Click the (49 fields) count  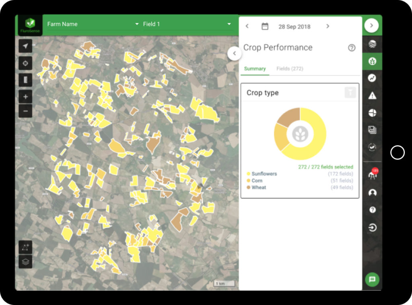(342, 187)
